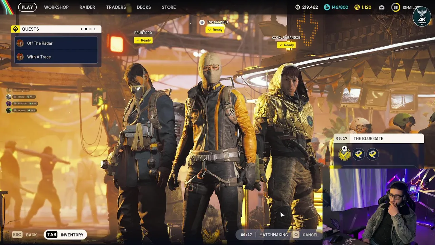Click the Back button
This screenshot has height=245, width=435.
tap(24, 234)
